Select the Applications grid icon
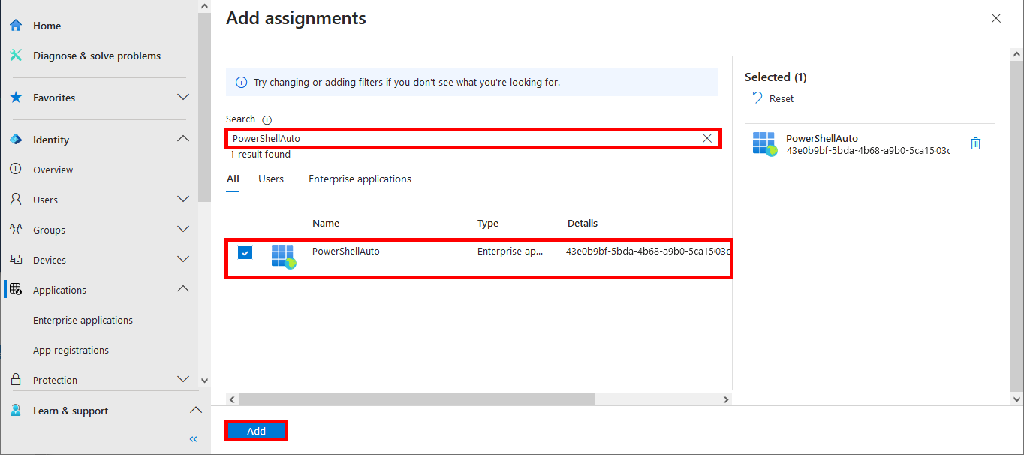Viewport: 1024px width, 455px height. pos(15,289)
